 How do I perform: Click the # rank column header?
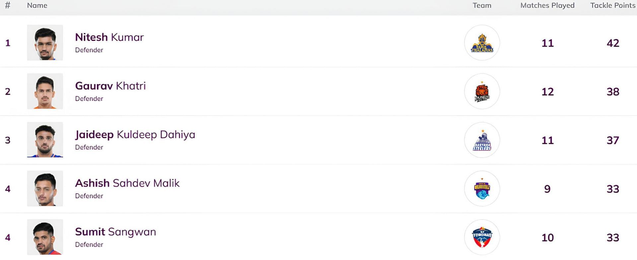[8, 5]
